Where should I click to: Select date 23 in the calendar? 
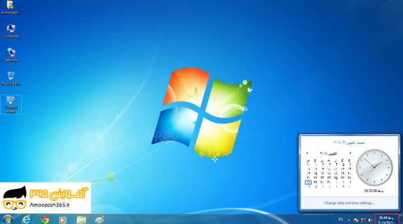(x=322, y=178)
